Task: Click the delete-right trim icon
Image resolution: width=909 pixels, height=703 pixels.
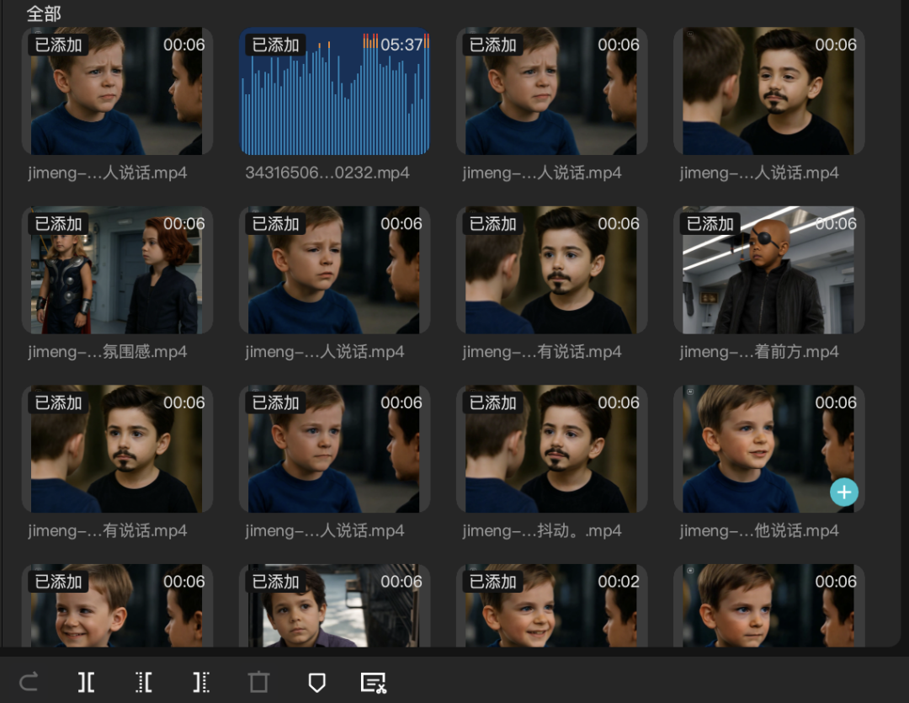Action: tap(201, 682)
